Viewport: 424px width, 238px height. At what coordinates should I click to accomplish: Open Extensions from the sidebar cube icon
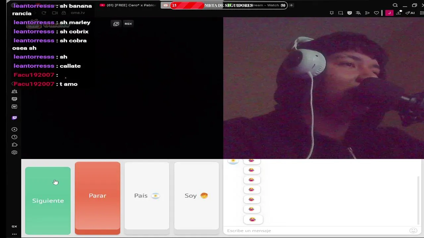[x=14, y=145]
